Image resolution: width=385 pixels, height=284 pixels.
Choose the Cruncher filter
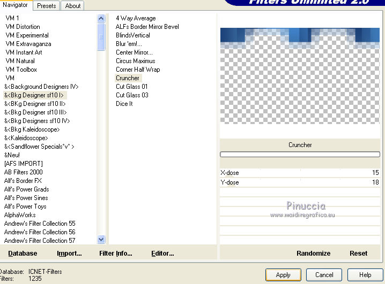[x=128, y=78]
